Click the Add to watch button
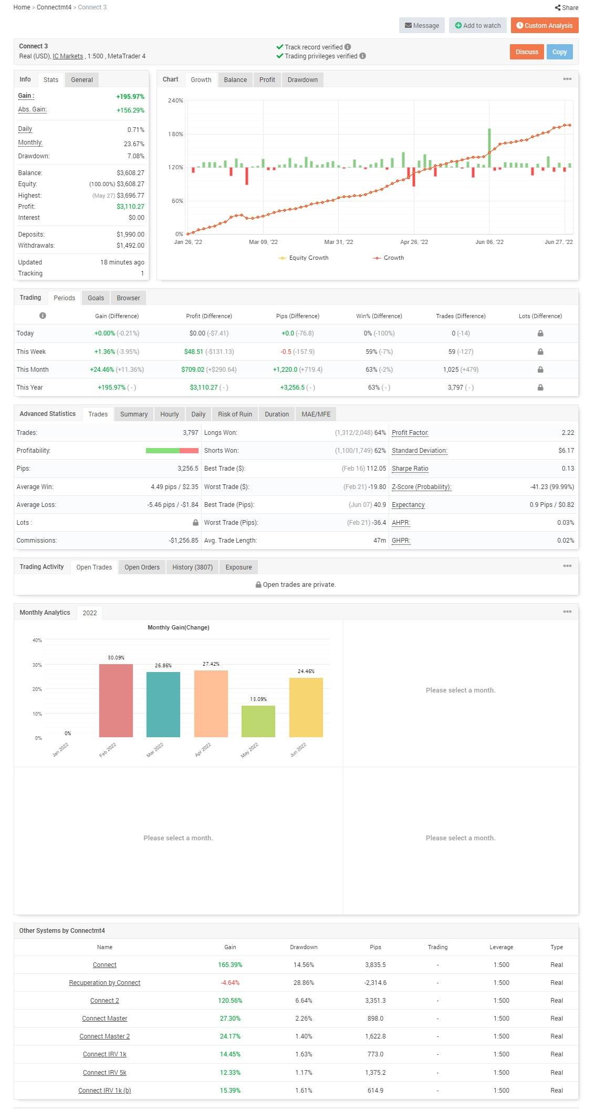 (477, 26)
